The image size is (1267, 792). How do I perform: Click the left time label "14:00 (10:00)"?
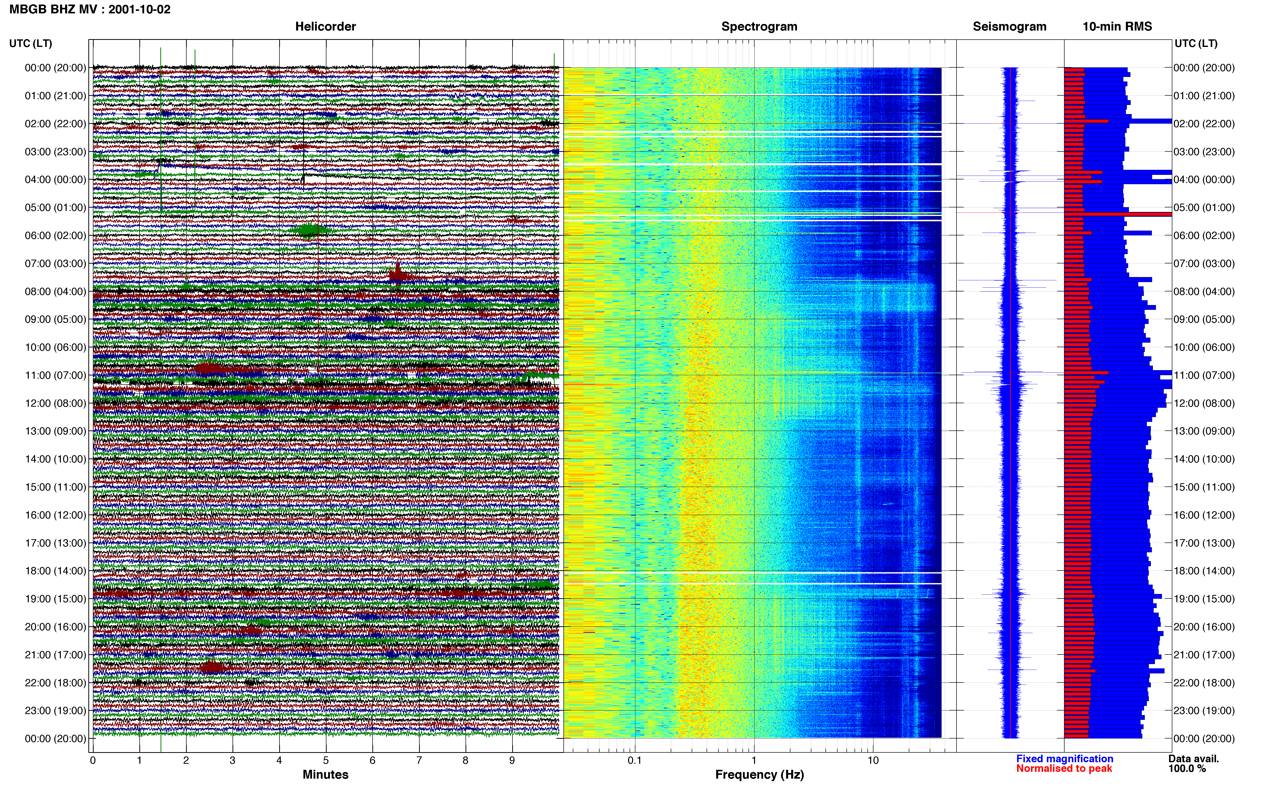(x=56, y=459)
